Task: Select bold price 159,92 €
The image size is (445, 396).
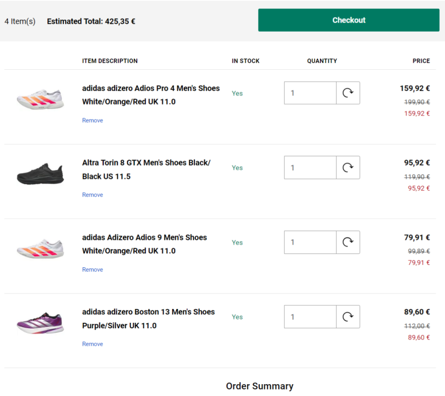Action: (x=415, y=88)
